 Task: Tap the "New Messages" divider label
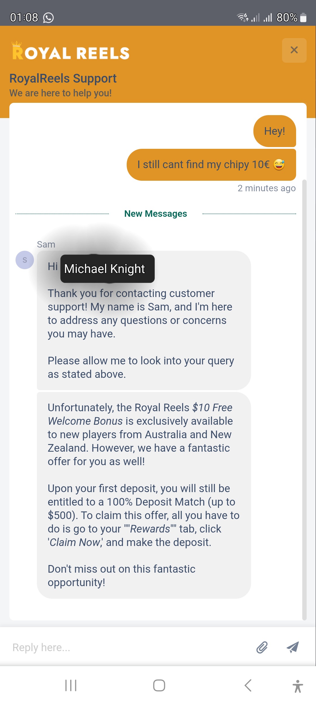tap(155, 214)
